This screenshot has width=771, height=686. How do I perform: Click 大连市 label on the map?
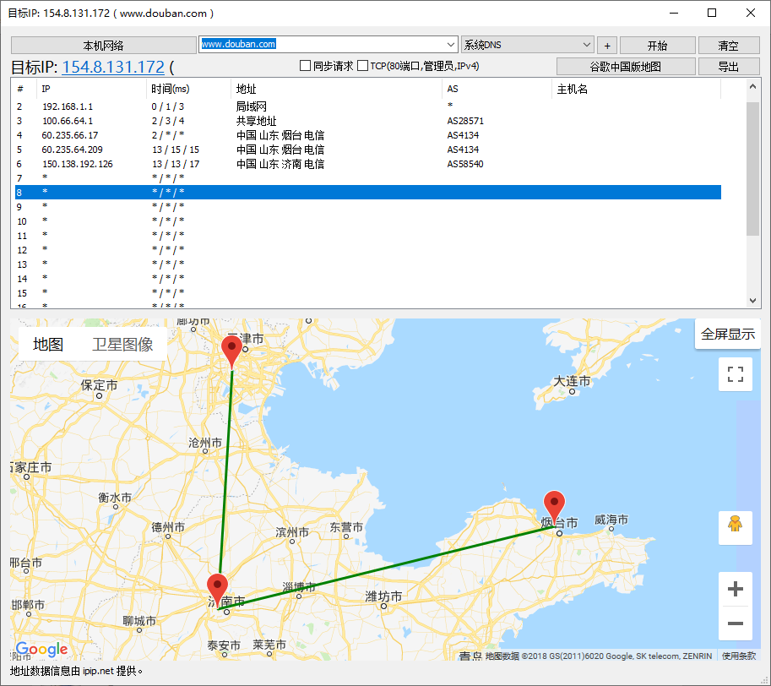pyautogui.click(x=572, y=382)
